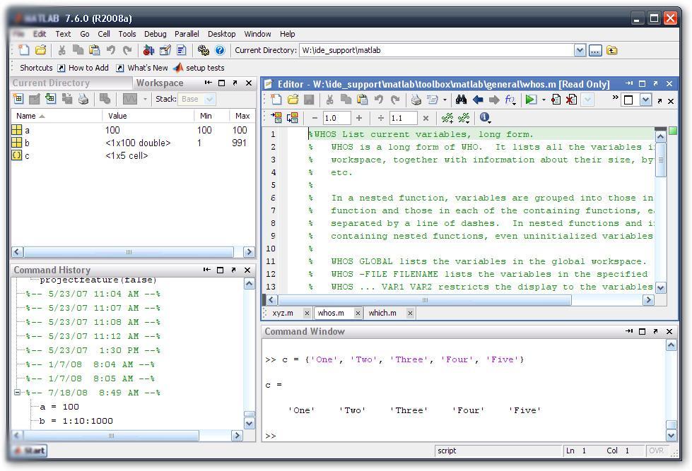The image size is (692, 471).
Task: Click Print icon in Editor toolbar
Action: pos(416,100)
